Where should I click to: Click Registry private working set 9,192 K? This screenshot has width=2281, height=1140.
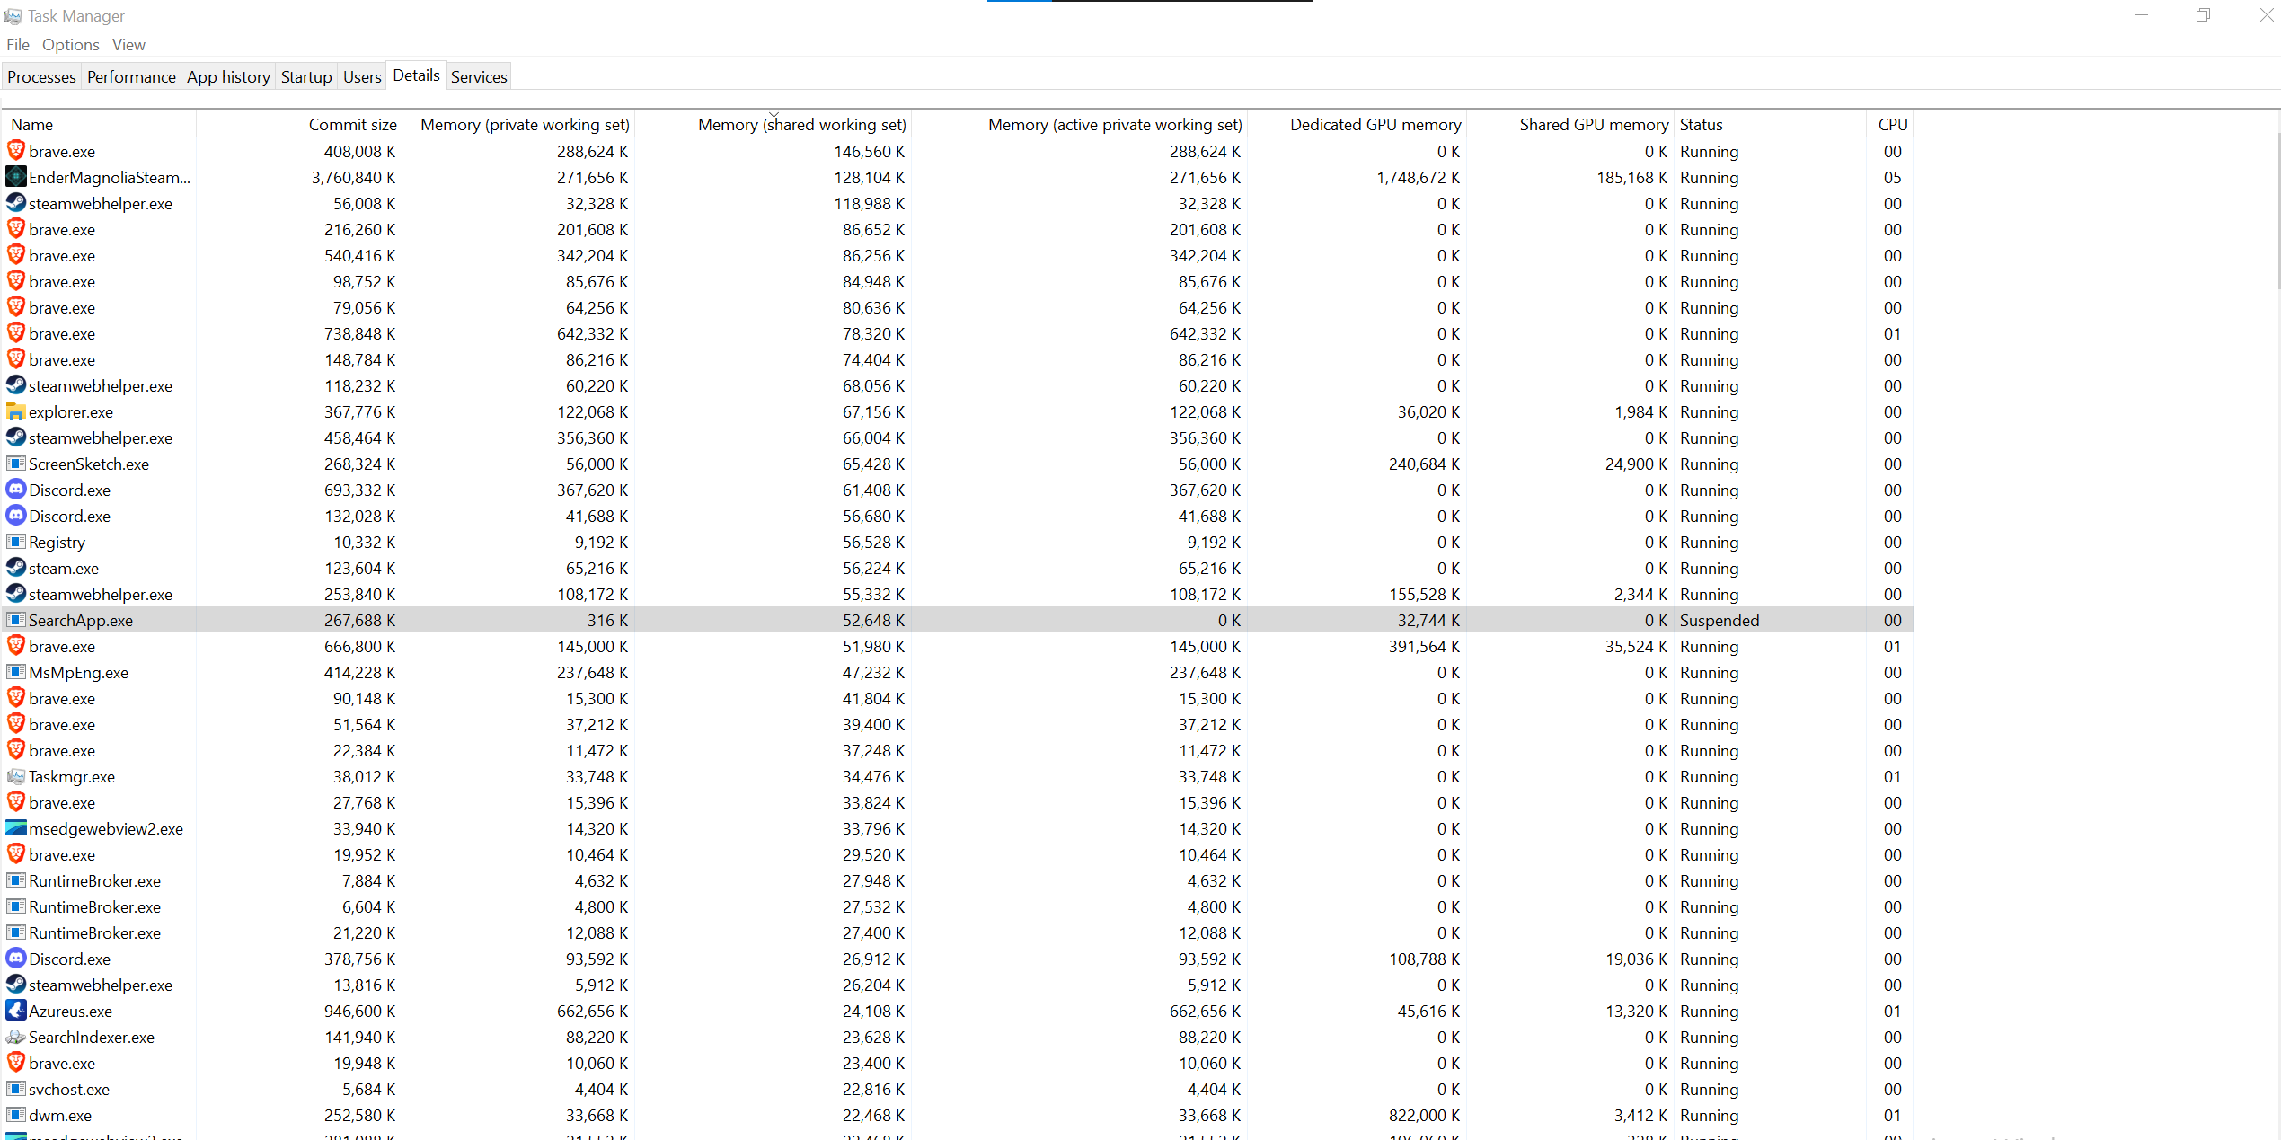tap(601, 543)
